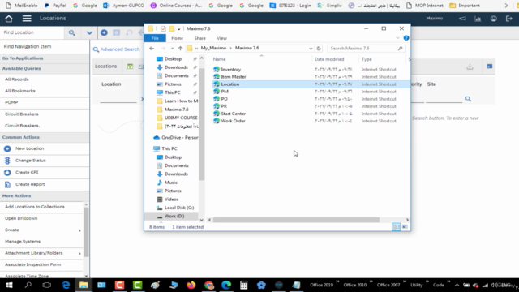The height and width of the screenshot is (292, 519).
Task: Open Advanced Search in Maximo
Action: [117, 49]
